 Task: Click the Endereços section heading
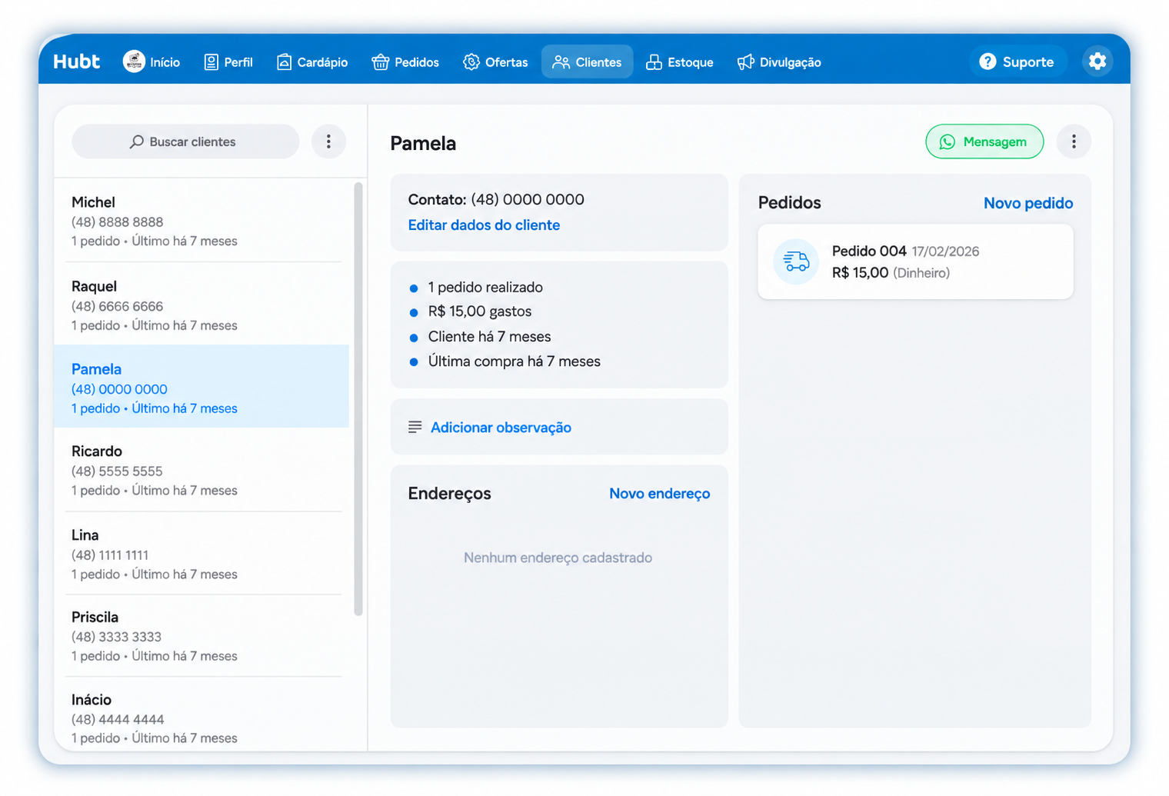[449, 494]
